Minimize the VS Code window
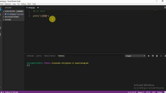Image resolution: width=166 pixels, height=93 pixels. click(x=157, y=1)
